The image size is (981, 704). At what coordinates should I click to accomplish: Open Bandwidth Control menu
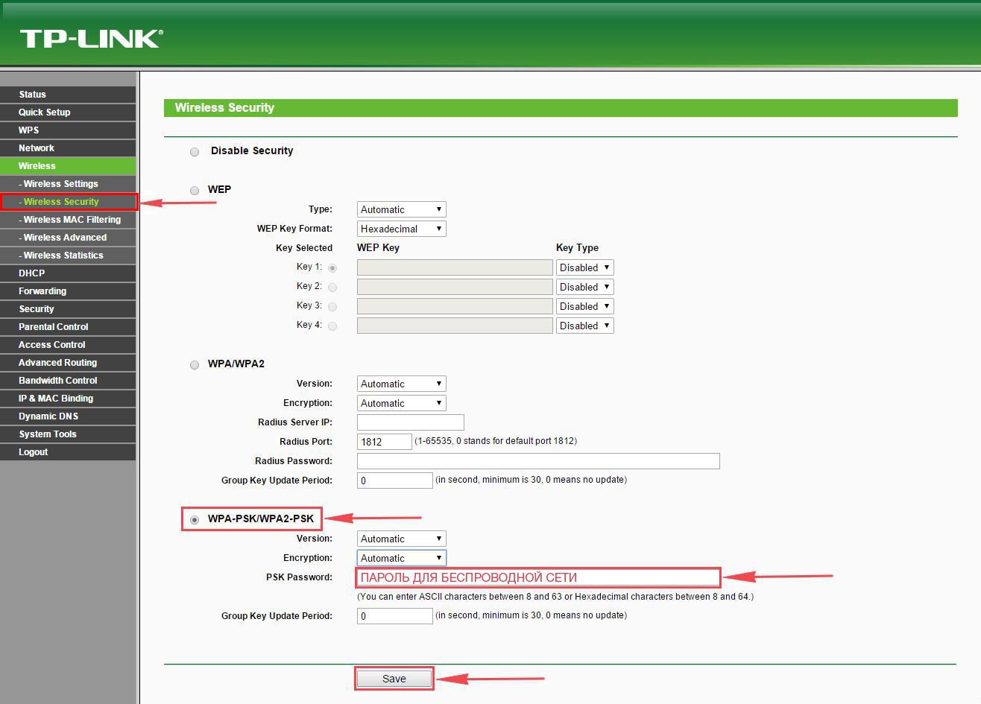[68, 381]
